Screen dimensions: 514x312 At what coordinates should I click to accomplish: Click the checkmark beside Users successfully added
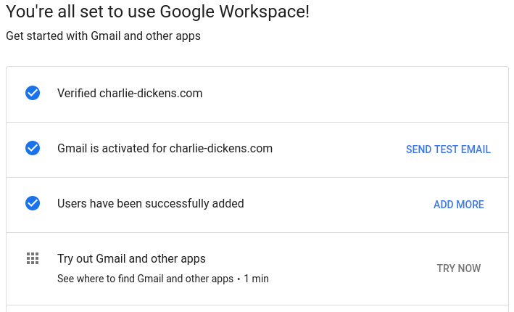33,203
